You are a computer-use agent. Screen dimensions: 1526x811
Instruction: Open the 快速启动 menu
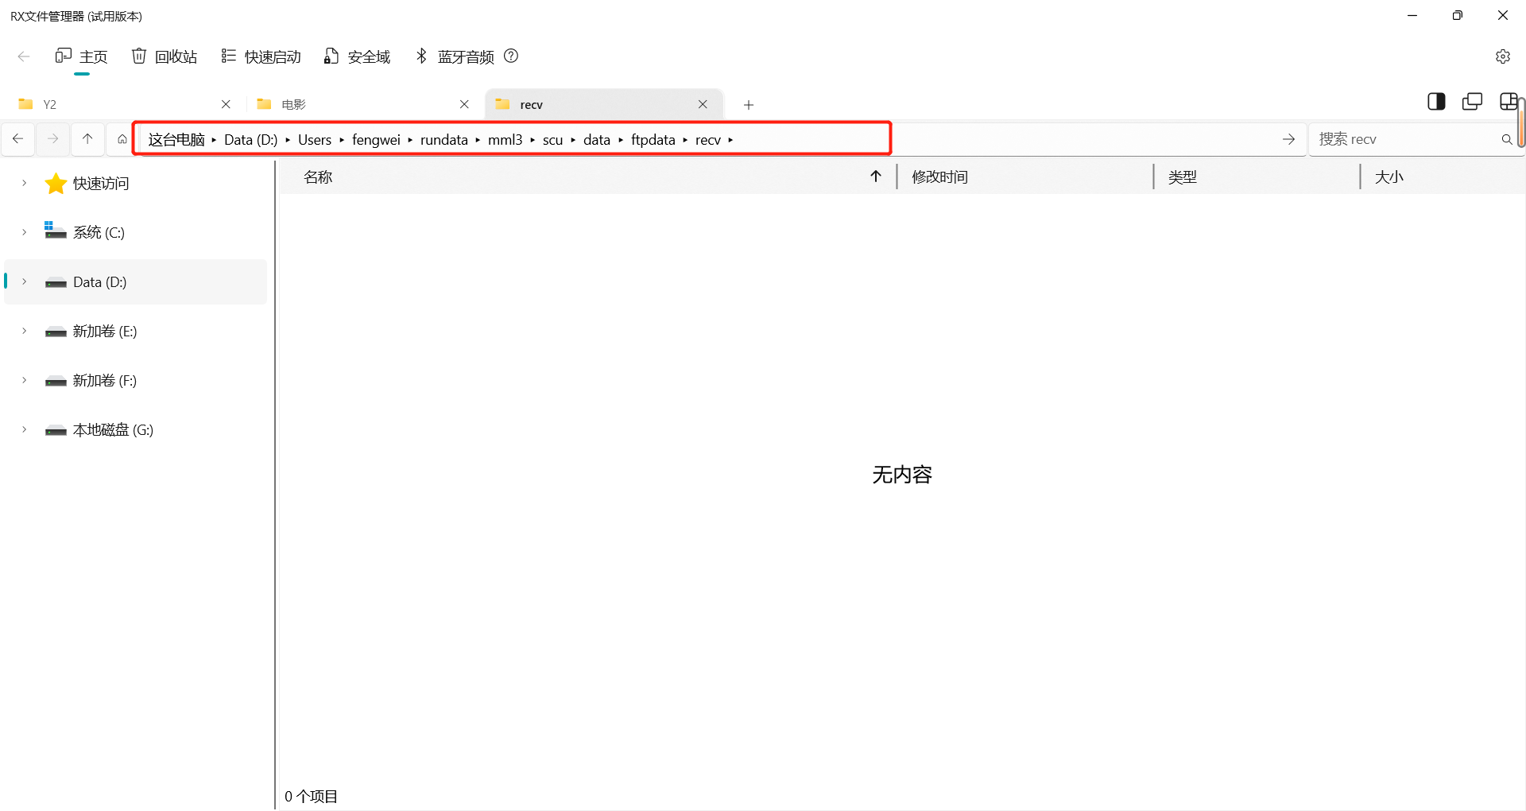click(x=261, y=56)
